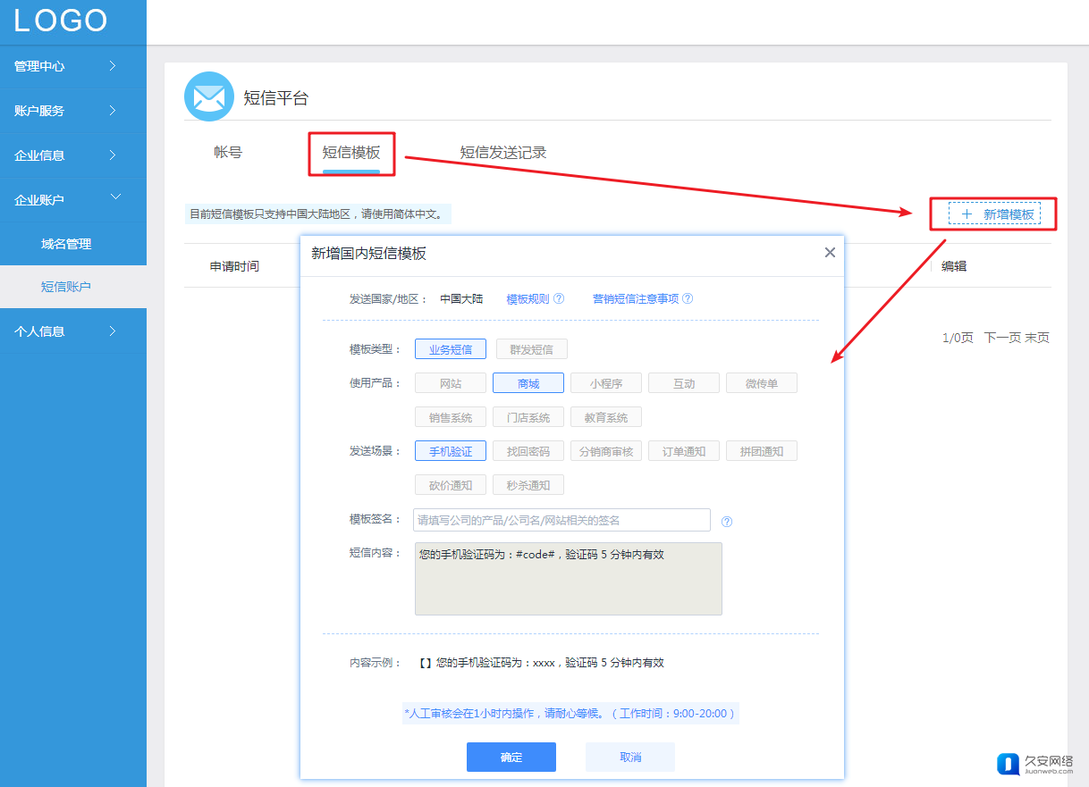The width and height of the screenshot is (1089, 787).
Task: Select 群发短信 template type
Action: (x=531, y=349)
